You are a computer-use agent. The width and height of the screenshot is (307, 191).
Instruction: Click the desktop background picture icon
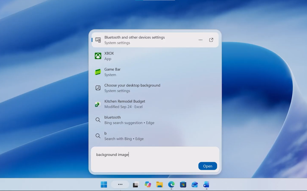pos(98,88)
